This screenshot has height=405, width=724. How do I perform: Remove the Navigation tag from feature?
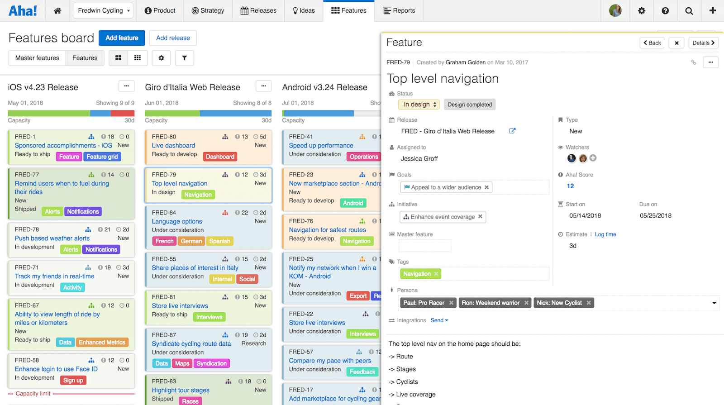pyautogui.click(x=436, y=274)
